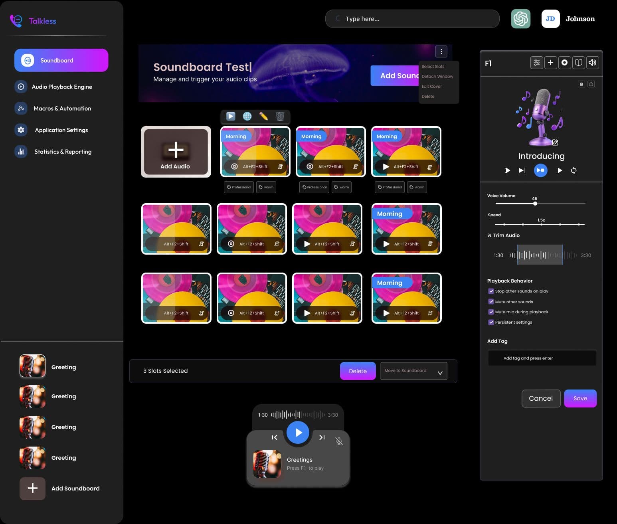The height and width of the screenshot is (524, 617).
Task: Uncheck Mute other sounds option
Action: [x=491, y=301]
